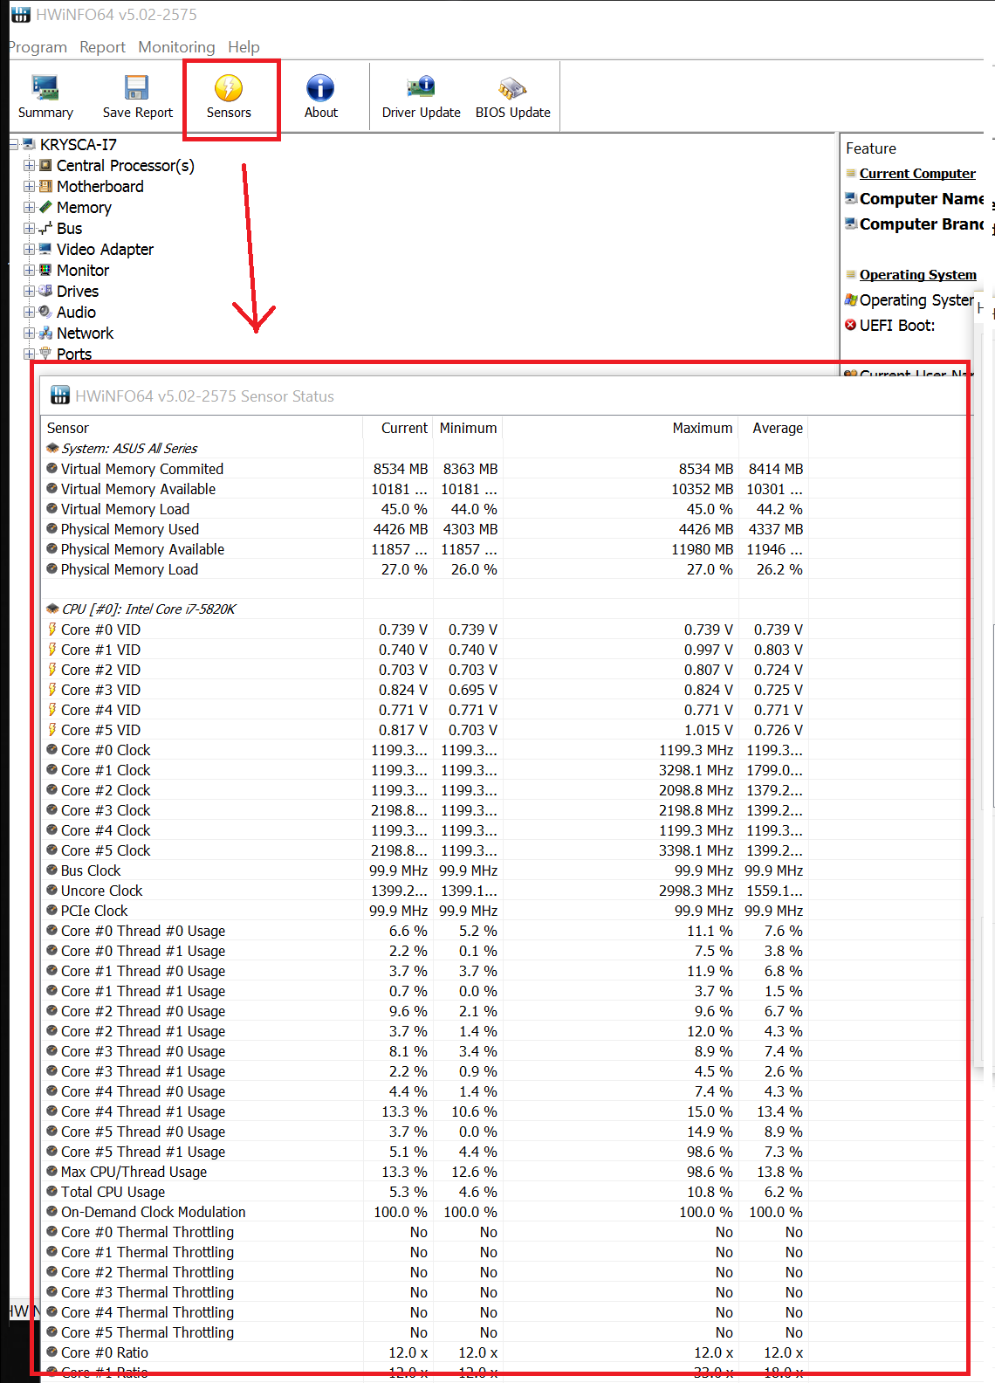
Task: Click the Monitor tree icon
Action: click(x=46, y=270)
